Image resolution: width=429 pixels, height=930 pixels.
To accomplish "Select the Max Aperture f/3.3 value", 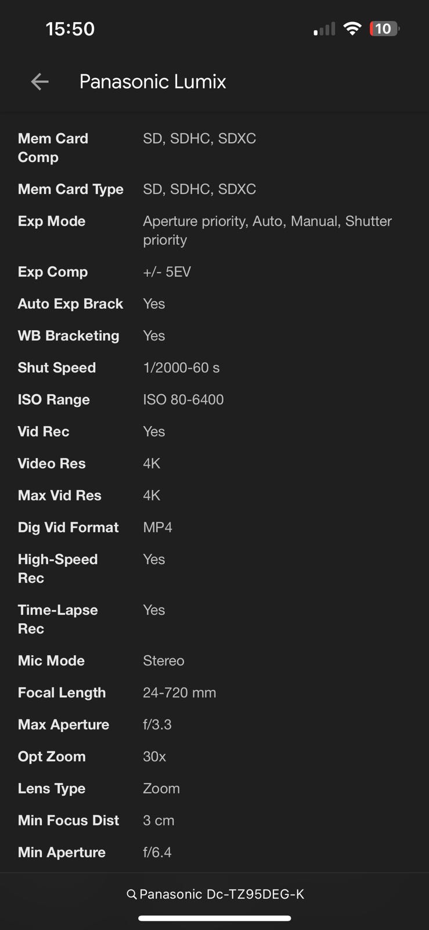I will [x=157, y=724].
